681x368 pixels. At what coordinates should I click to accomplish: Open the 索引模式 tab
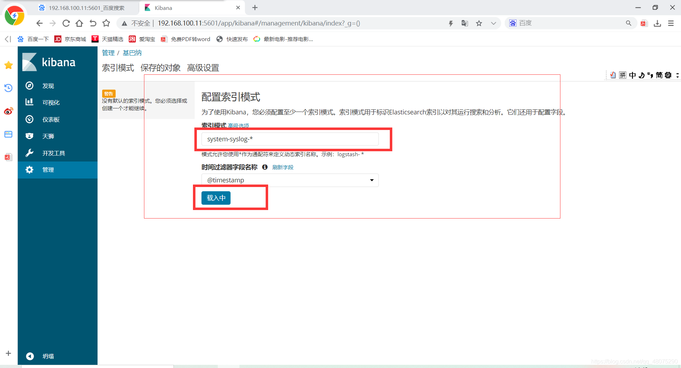pyautogui.click(x=118, y=68)
